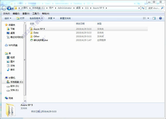The height and width of the screenshot is (119, 166).
Task: Select Administrator in the address path
Action: click(x=65, y=8)
